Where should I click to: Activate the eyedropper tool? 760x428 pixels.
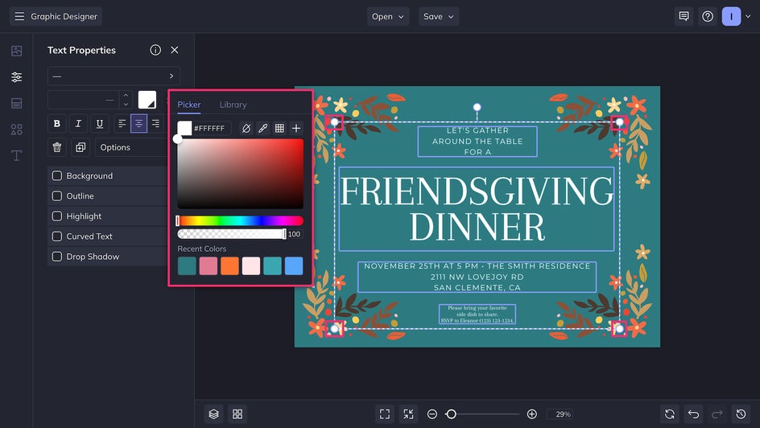coord(262,128)
